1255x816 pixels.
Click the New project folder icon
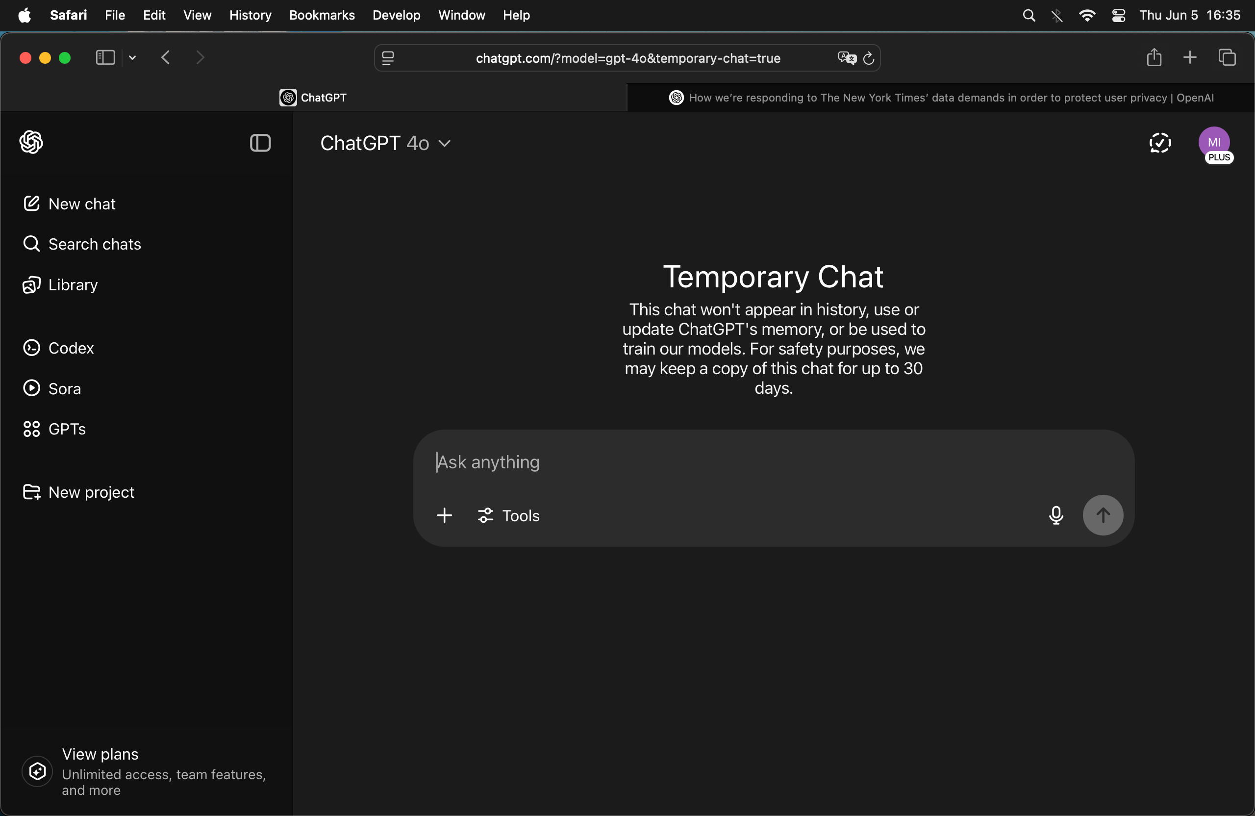[32, 492]
